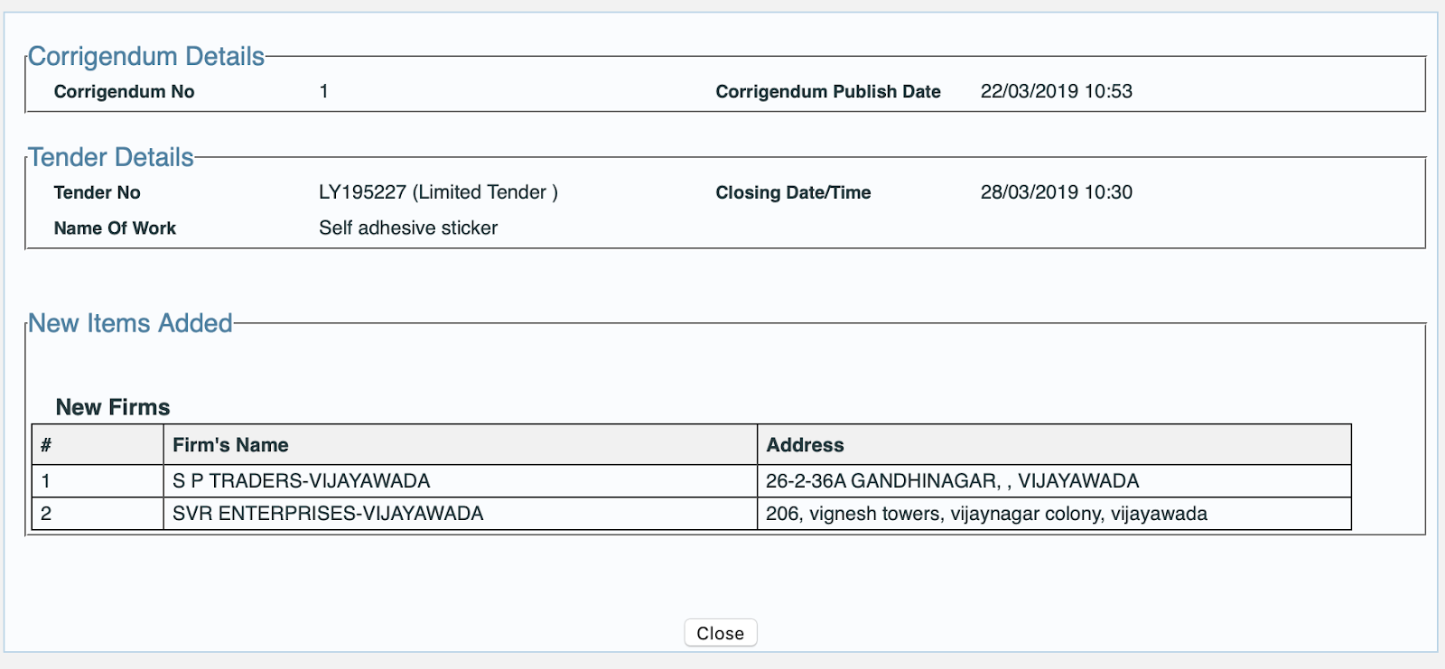This screenshot has height=669, width=1445.
Task: Click the Self adhesive sticker work description
Action: coord(407,228)
